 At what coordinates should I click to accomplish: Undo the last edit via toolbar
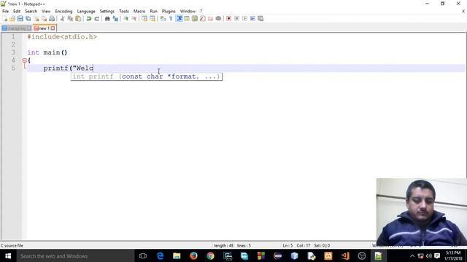tap(89, 19)
